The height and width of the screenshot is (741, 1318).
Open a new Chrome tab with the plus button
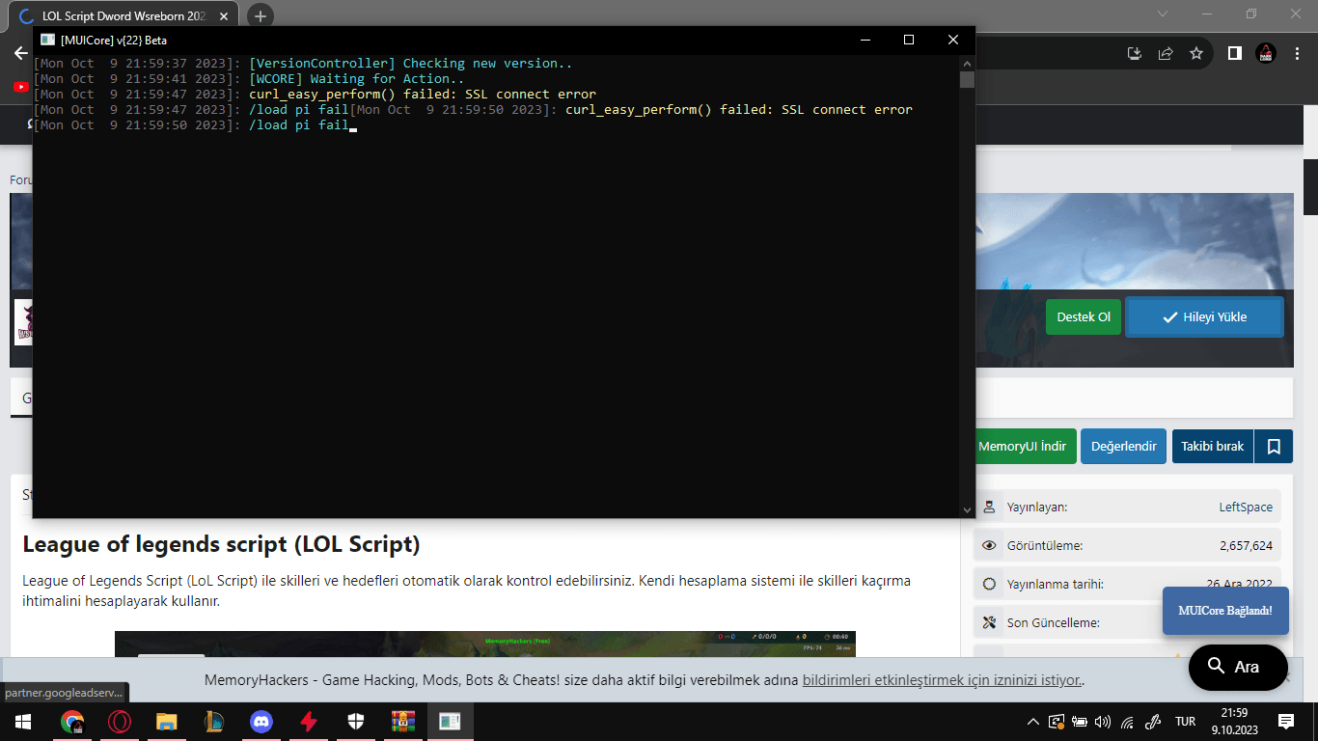coord(261,15)
